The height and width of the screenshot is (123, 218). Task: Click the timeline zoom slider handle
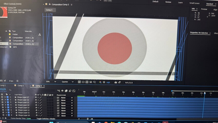coord(88,119)
